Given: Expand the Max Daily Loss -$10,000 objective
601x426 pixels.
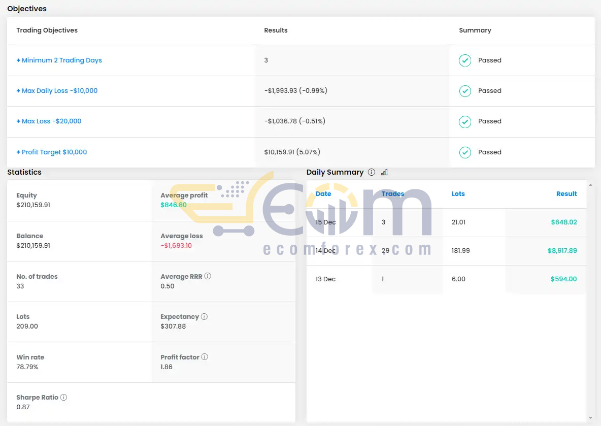Looking at the screenshot, I should pos(57,90).
